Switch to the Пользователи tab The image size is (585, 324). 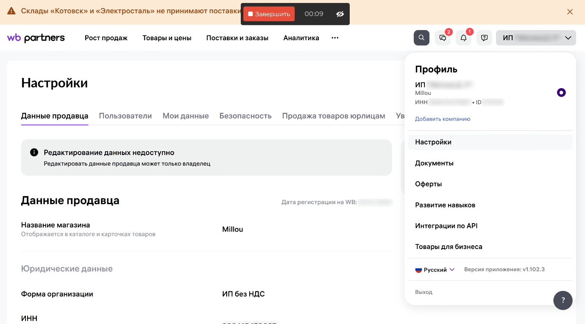(125, 116)
